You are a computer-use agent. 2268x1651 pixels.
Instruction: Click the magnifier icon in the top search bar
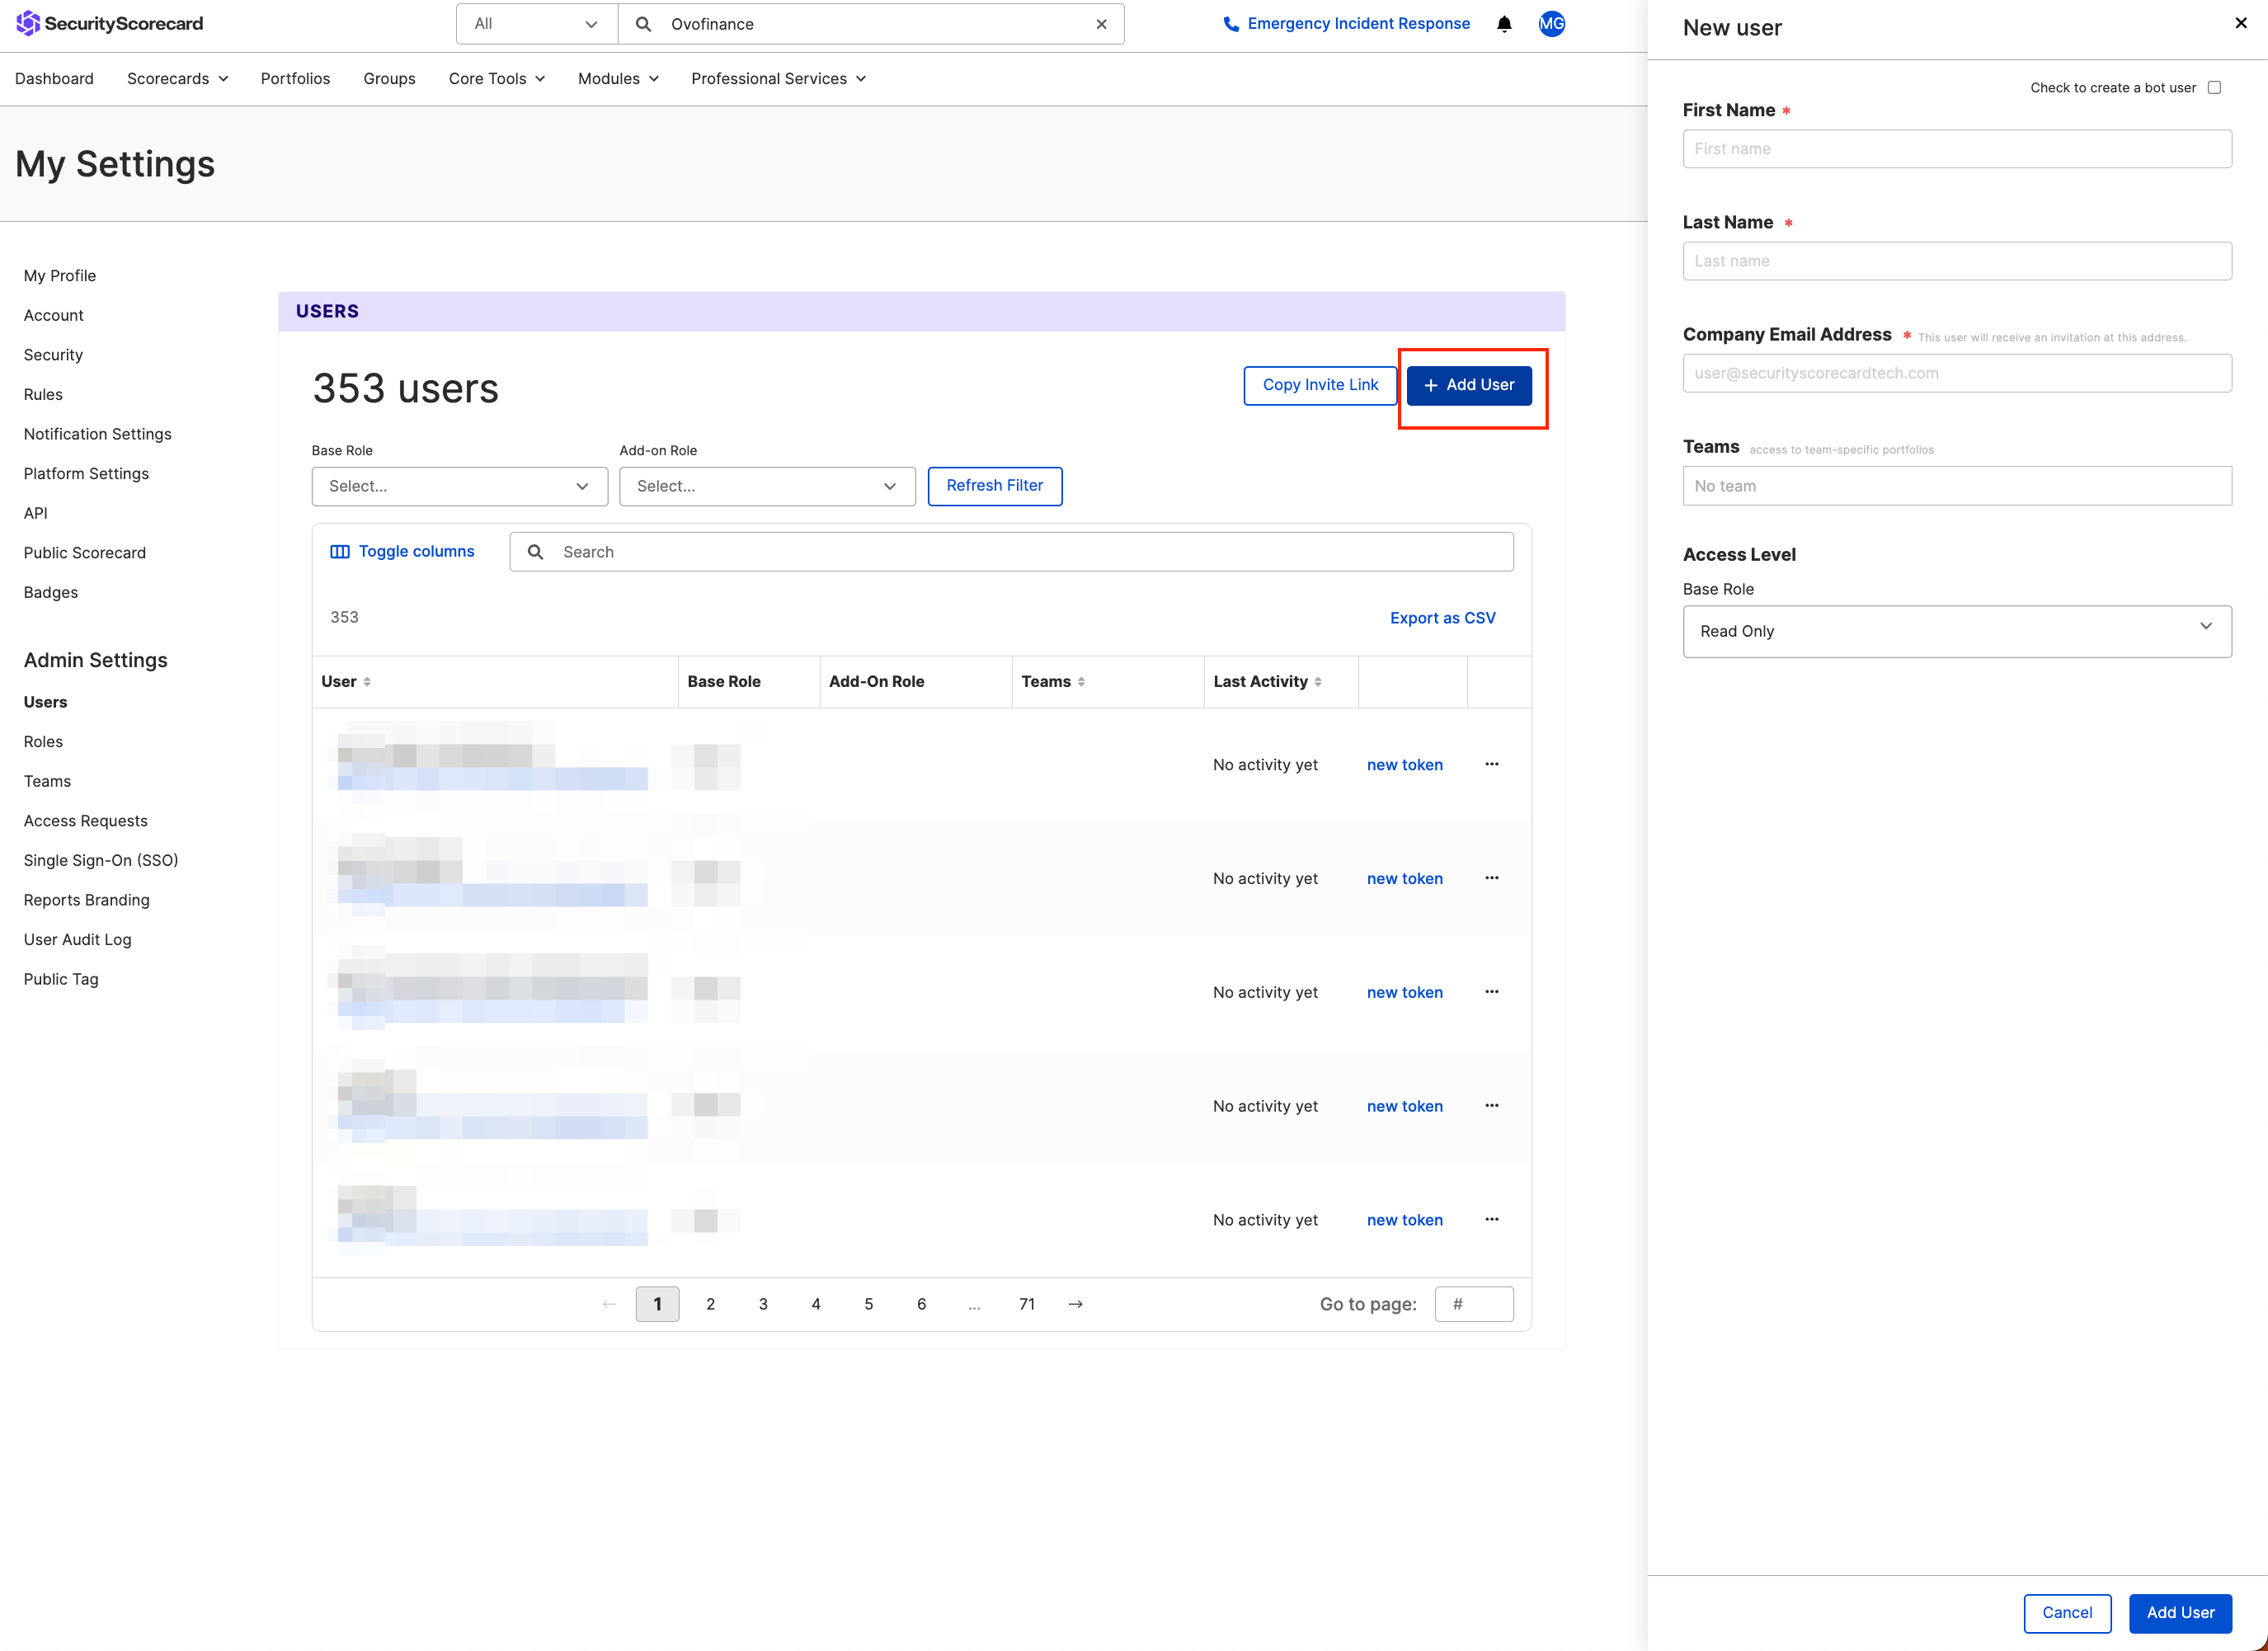coord(643,24)
